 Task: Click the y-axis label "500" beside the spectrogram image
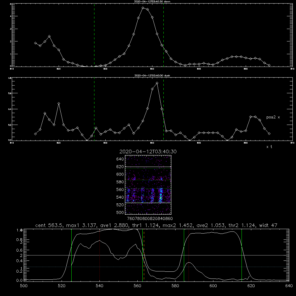click(x=120, y=213)
